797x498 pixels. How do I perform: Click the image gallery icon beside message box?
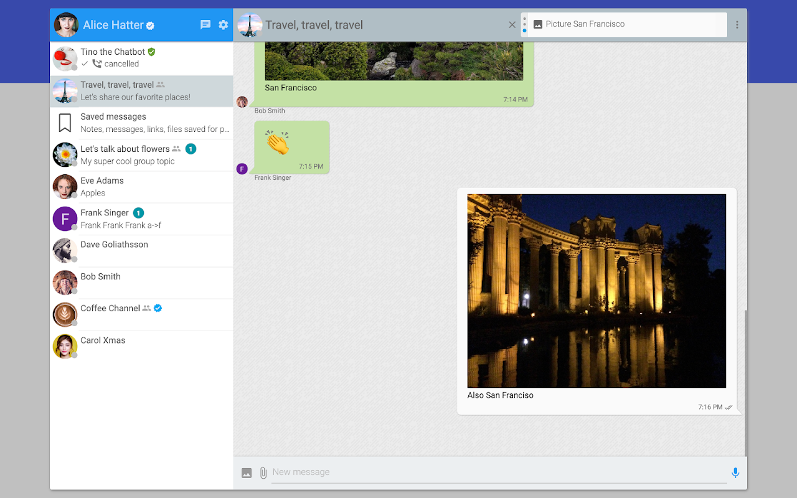[247, 473]
